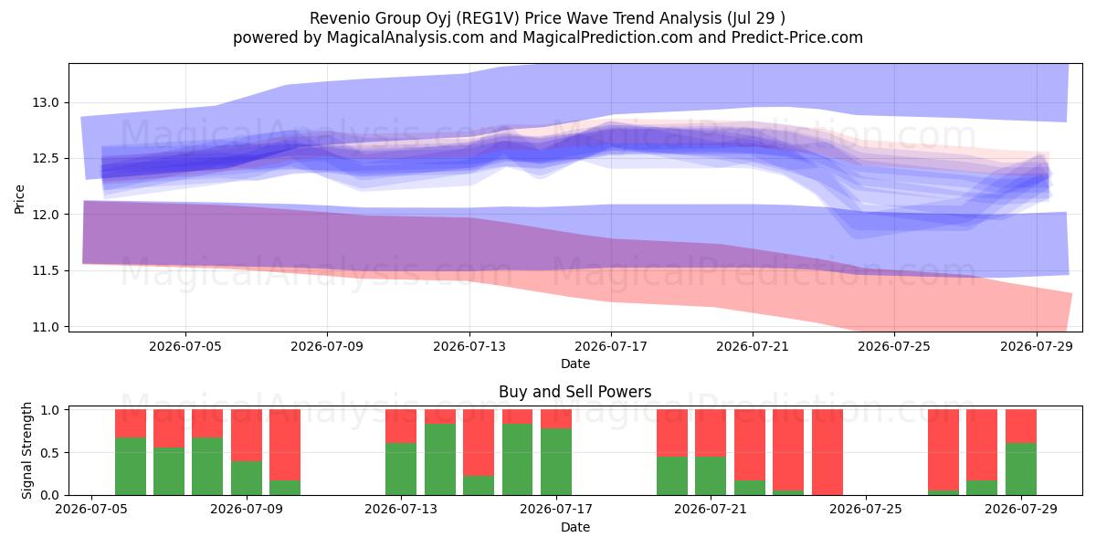Click the green buy segment of the 2026-07-17 bar
Screen dimensions: 1096x548
pos(555,462)
